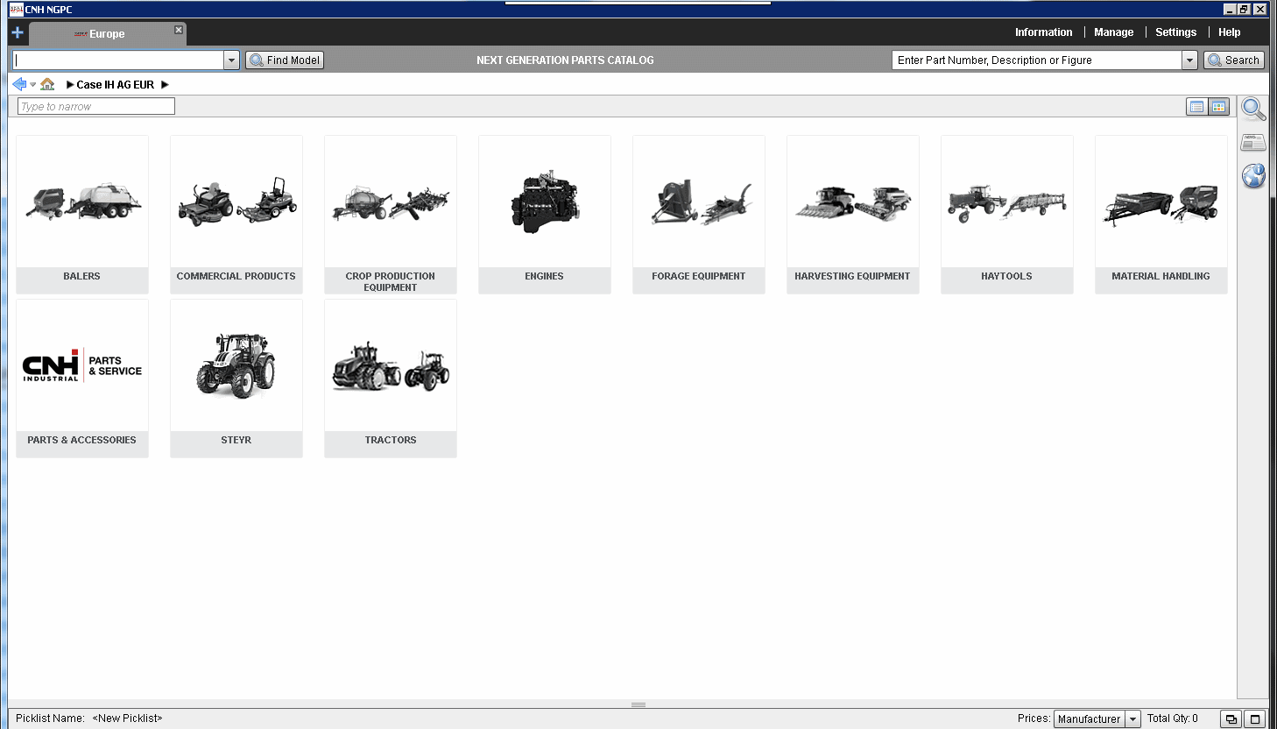Click the picklist panel splitter handle
The image size is (1277, 729).
[638, 704]
